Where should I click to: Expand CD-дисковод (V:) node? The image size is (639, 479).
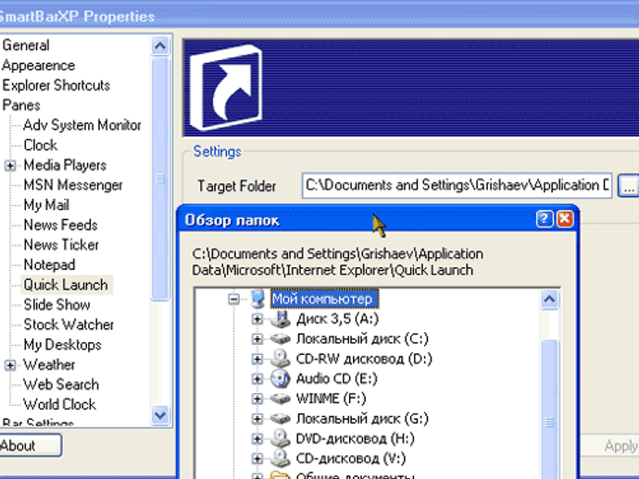[257, 459]
